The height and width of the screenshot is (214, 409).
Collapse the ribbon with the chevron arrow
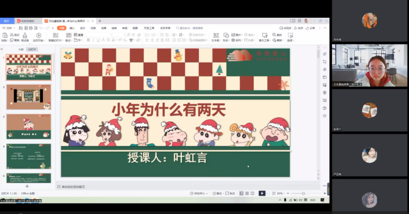tap(325, 28)
